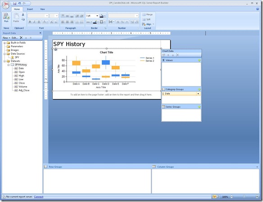
Task: Click the Save icon in quick access toolbar
Action: click(15, 3)
